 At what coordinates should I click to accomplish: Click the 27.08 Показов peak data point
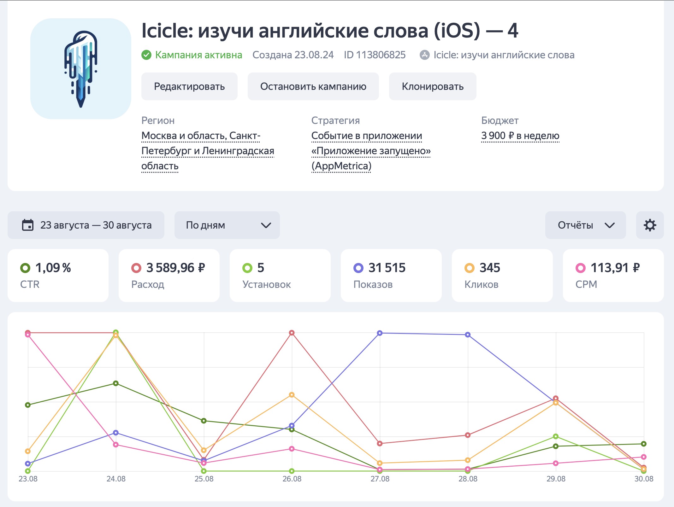coord(380,333)
